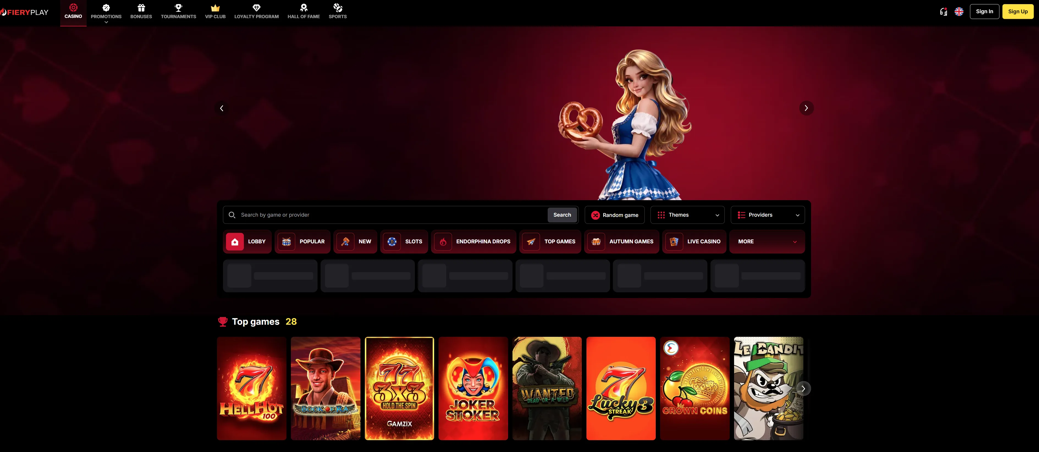Select the Slots category tab
Viewport: 1039px width, 452px height.
pos(404,241)
